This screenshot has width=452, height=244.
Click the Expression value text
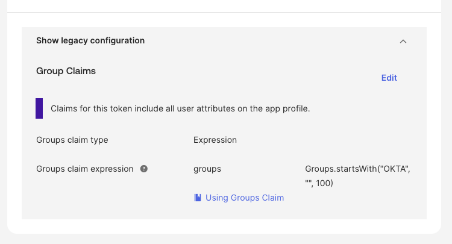coord(215,140)
